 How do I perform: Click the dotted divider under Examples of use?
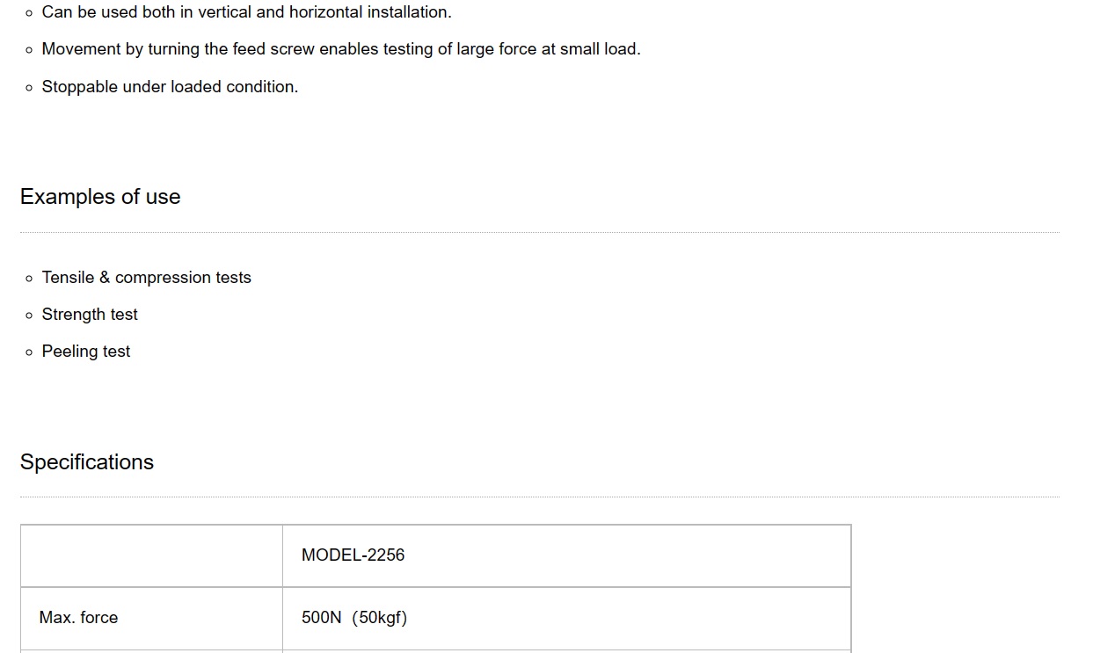540,233
